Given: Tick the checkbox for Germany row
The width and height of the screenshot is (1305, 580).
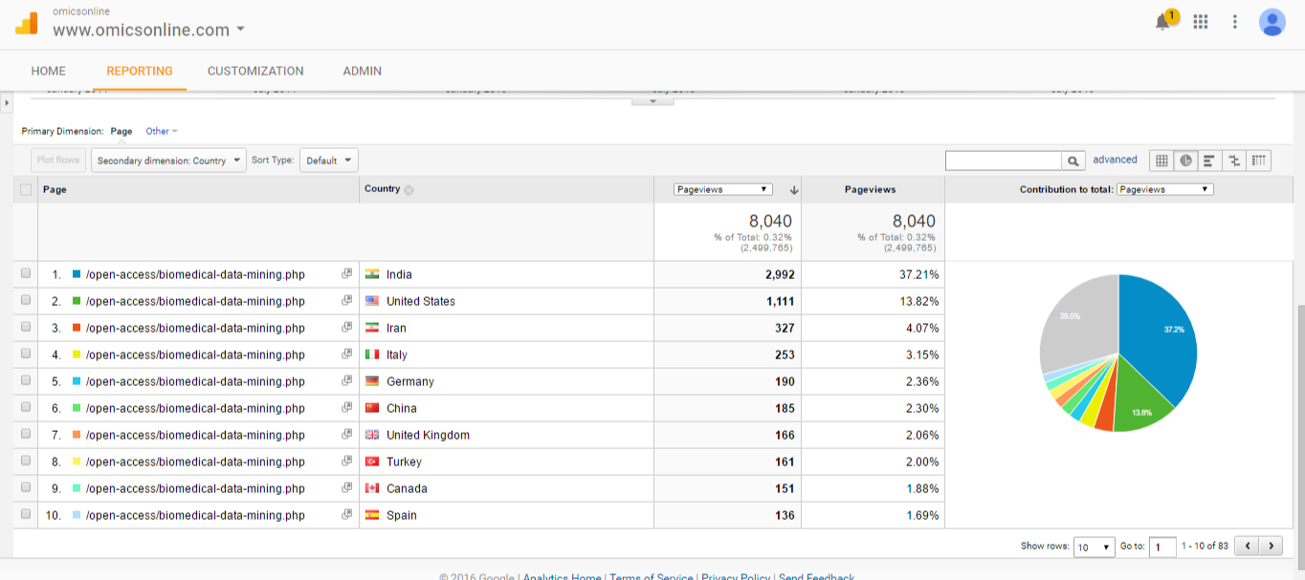Looking at the screenshot, I should click(26, 380).
